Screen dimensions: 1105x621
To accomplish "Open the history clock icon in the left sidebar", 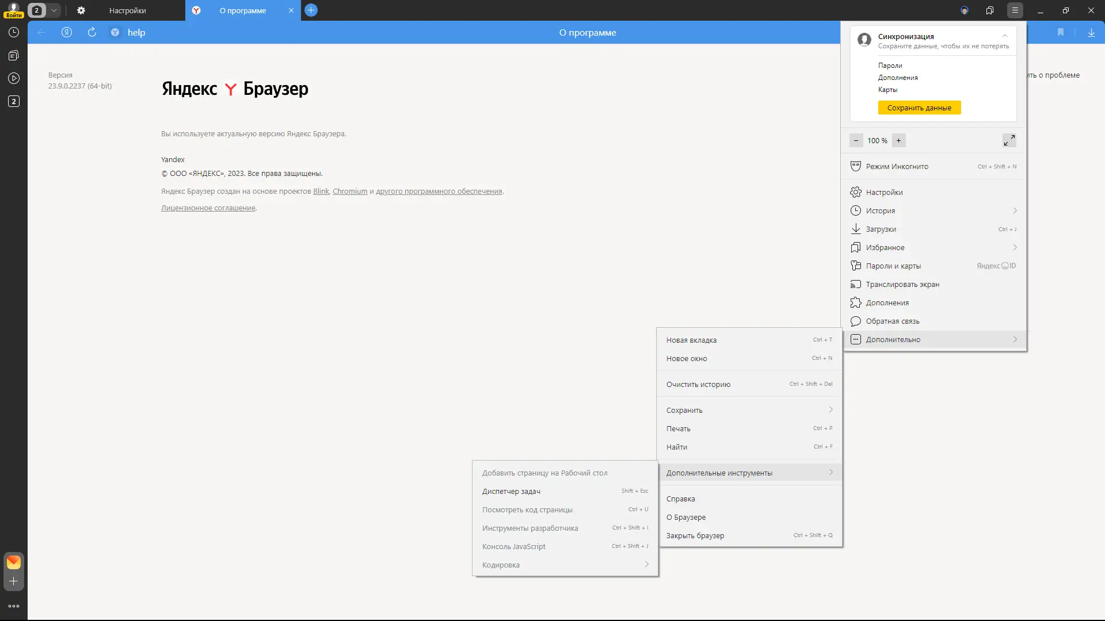I will pos(14,32).
